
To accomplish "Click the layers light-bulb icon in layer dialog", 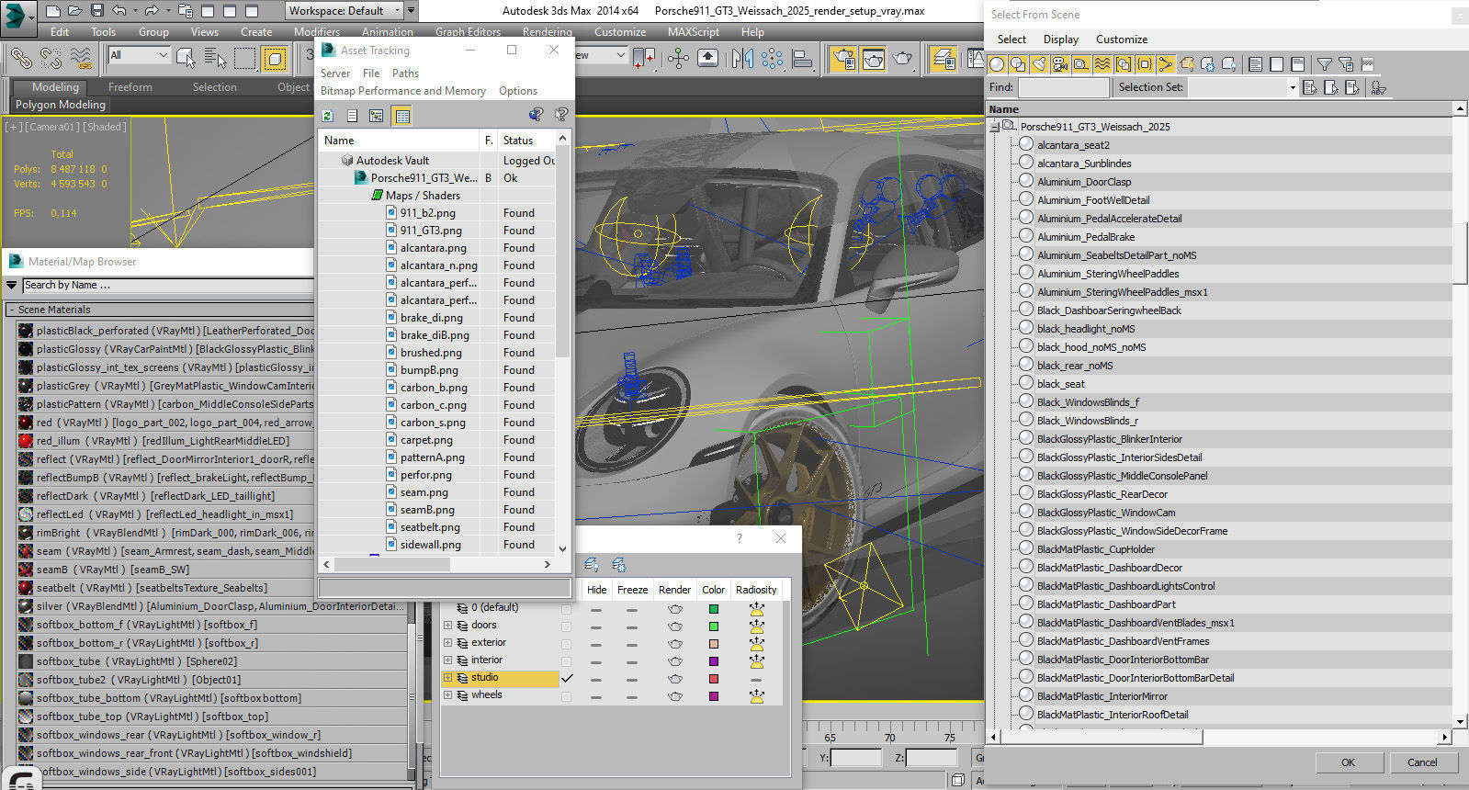I will pyautogui.click(x=592, y=565).
